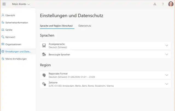Click the Organisationen briefcase icon
This screenshot has width=175, height=111.
(x=3, y=44)
